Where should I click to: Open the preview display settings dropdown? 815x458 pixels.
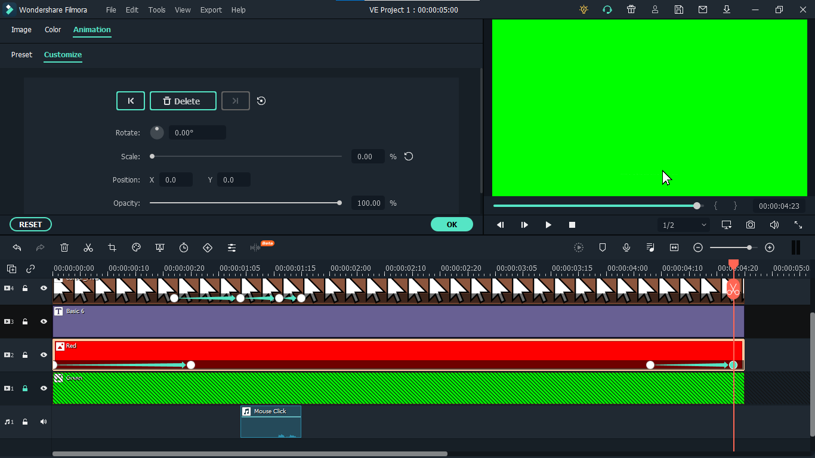727,225
